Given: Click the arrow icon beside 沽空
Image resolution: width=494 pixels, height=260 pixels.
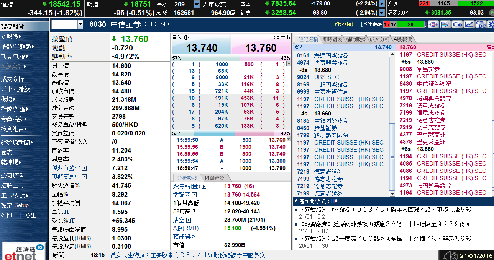Looking at the screenshot, I should click(x=188, y=220).
